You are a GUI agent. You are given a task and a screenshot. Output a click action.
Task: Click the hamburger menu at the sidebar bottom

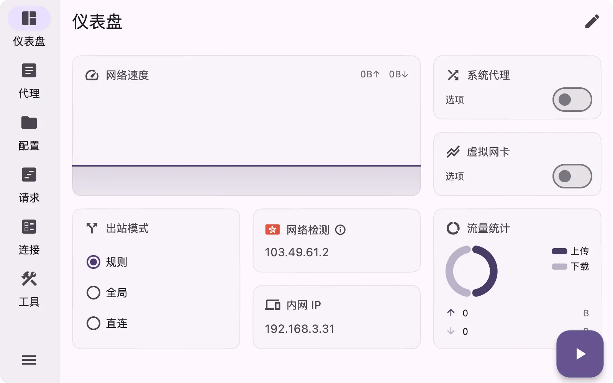tap(29, 360)
